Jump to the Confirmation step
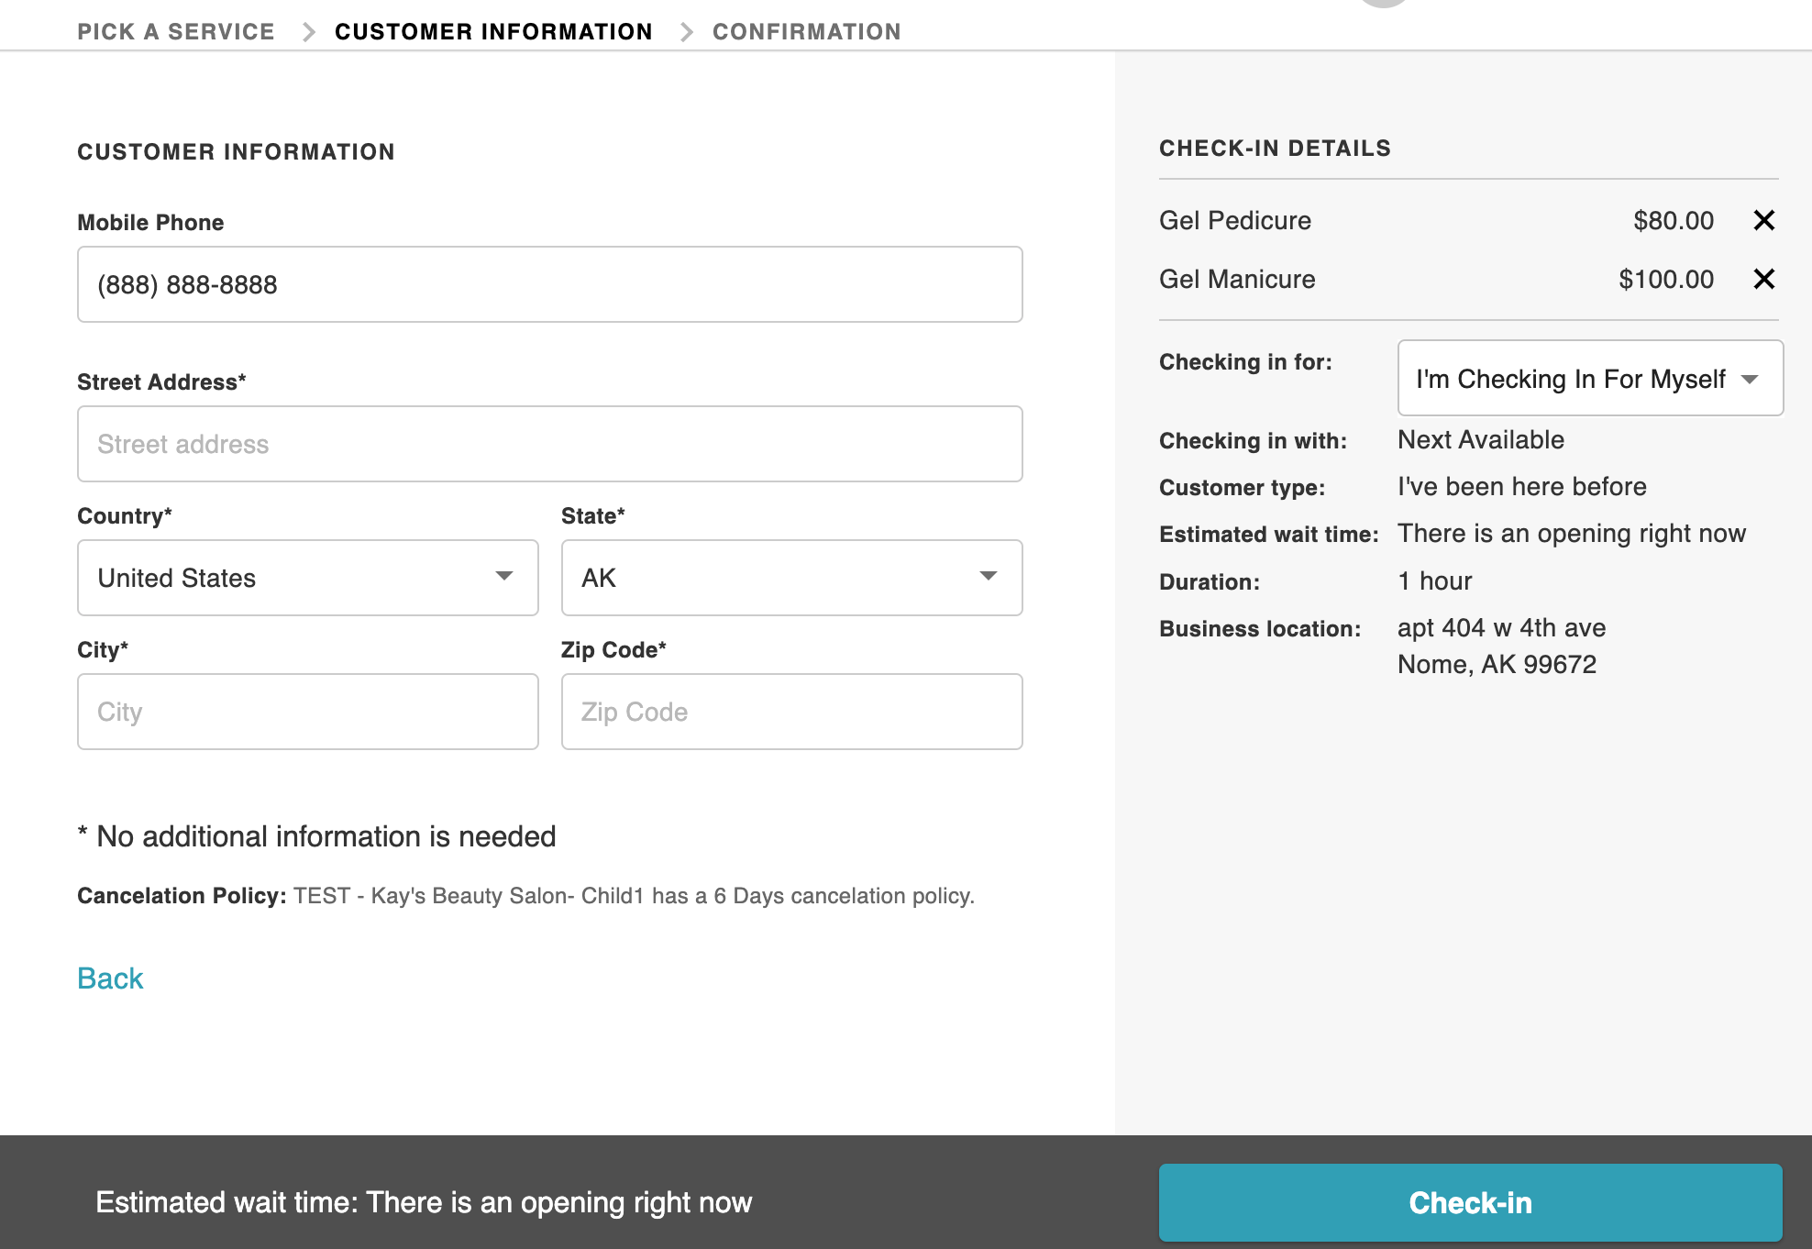The image size is (1812, 1249). [x=806, y=32]
